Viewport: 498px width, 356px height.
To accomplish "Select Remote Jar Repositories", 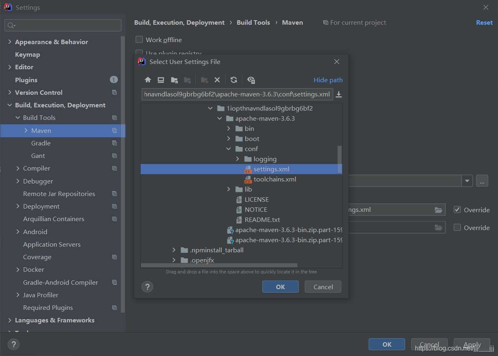I will (x=59, y=194).
